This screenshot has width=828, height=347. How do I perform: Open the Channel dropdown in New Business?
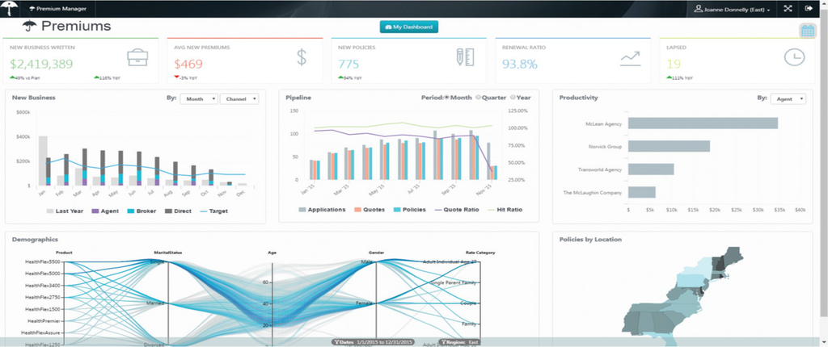pos(239,98)
